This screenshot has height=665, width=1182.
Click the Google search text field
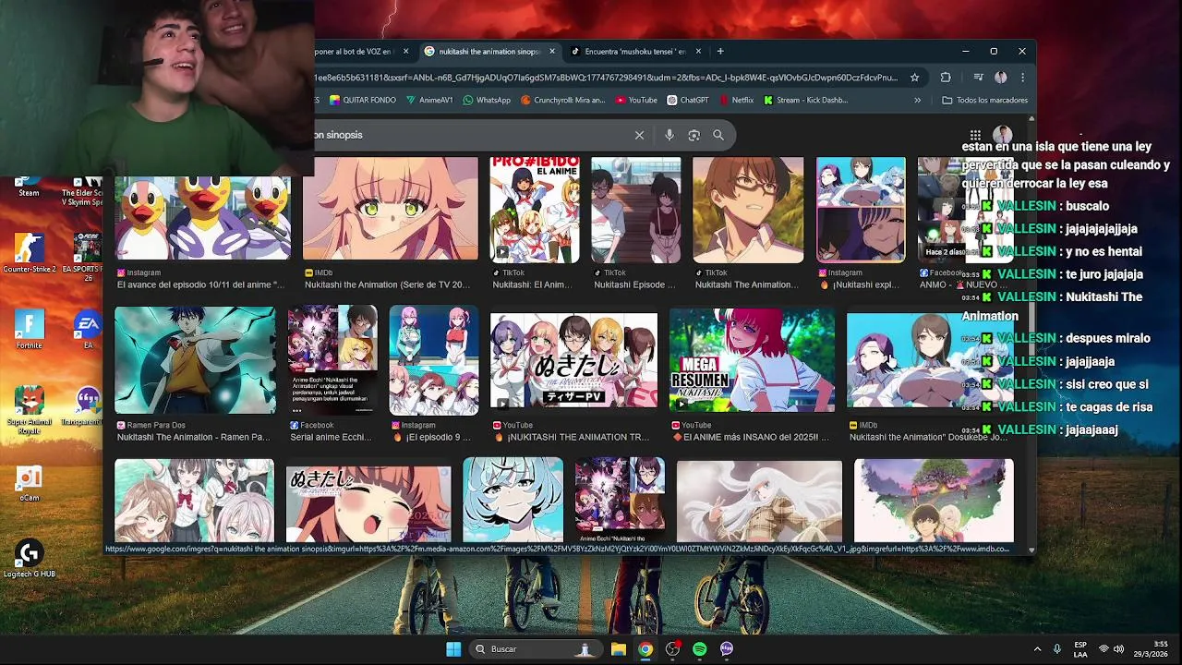click(471, 135)
